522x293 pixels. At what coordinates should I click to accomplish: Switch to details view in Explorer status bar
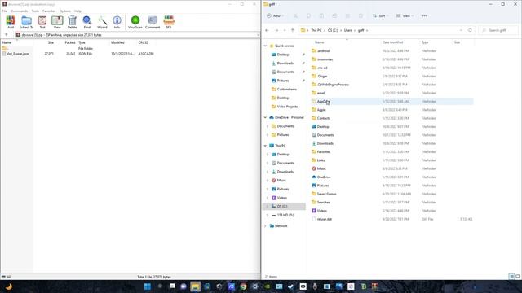coord(511,277)
